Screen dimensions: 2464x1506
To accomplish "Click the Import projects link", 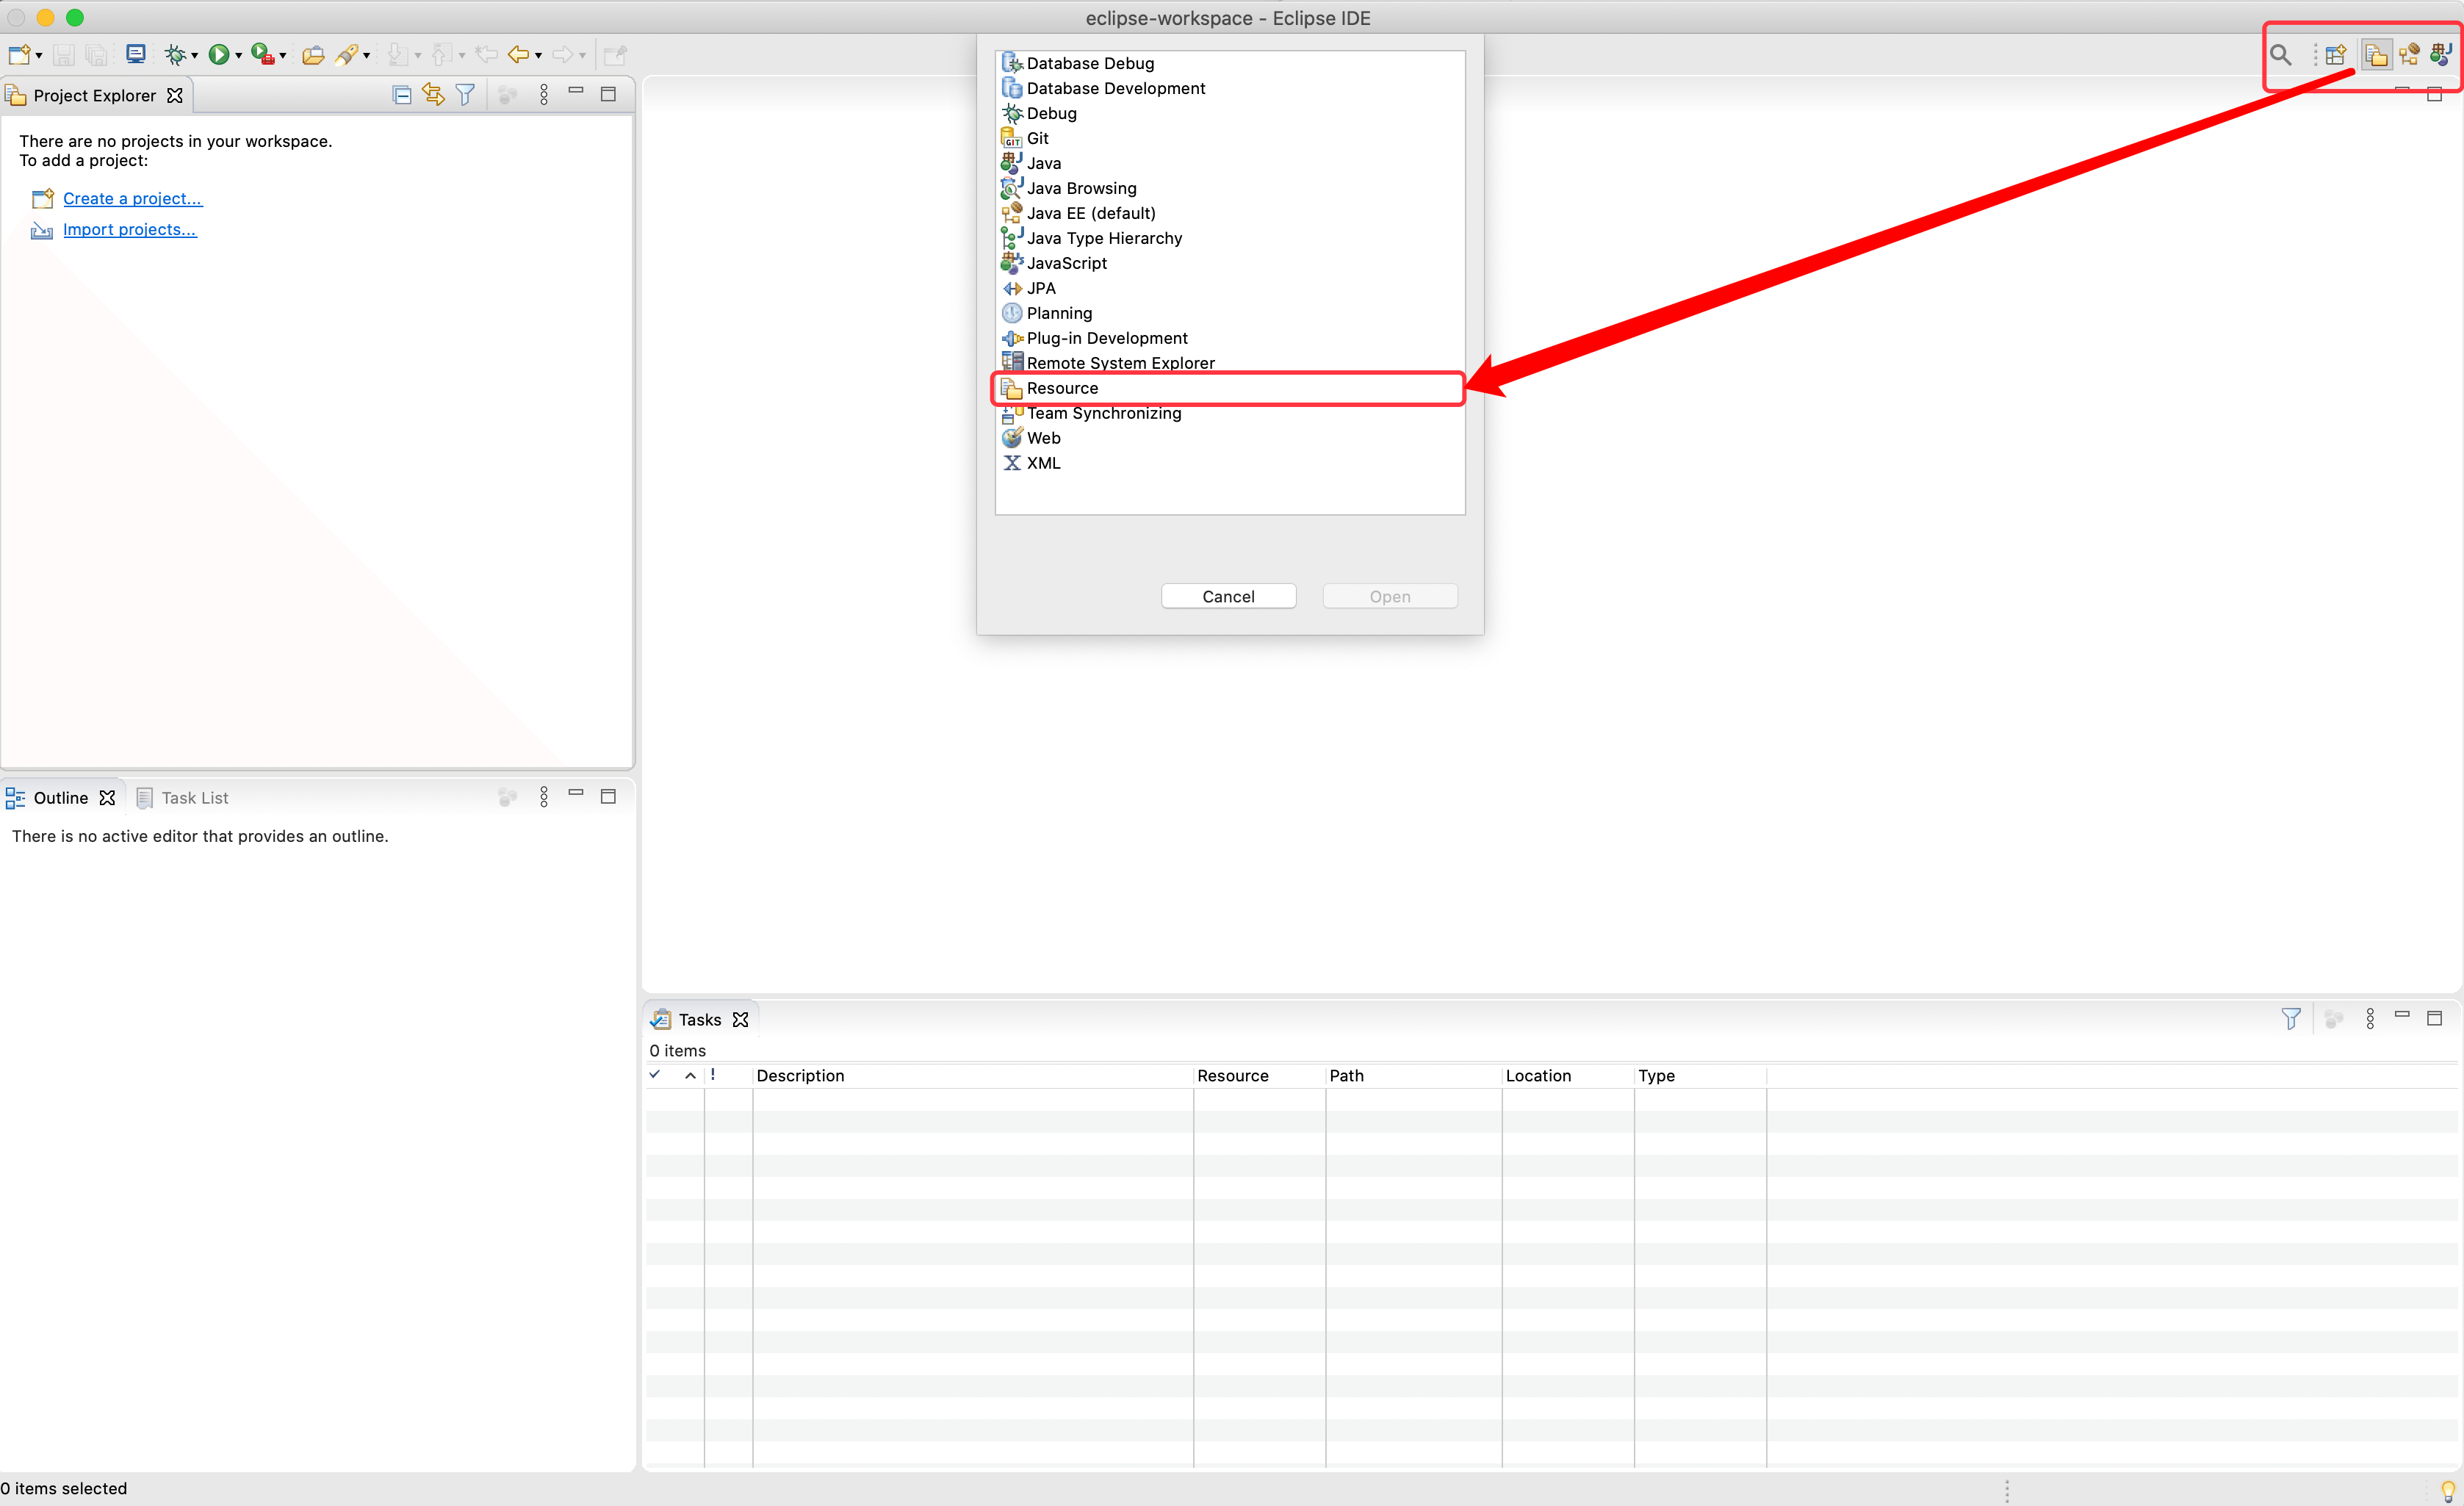I will [x=129, y=230].
